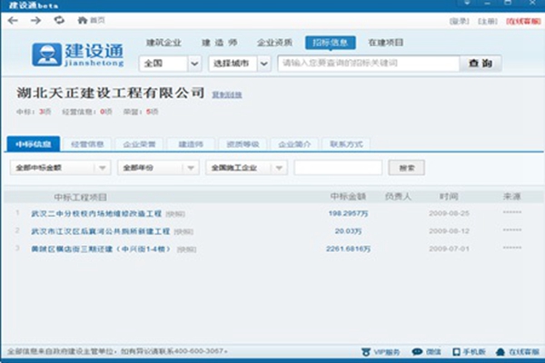Go back with the left arrow icon
This screenshot has width=545, height=363.
click(x=13, y=21)
